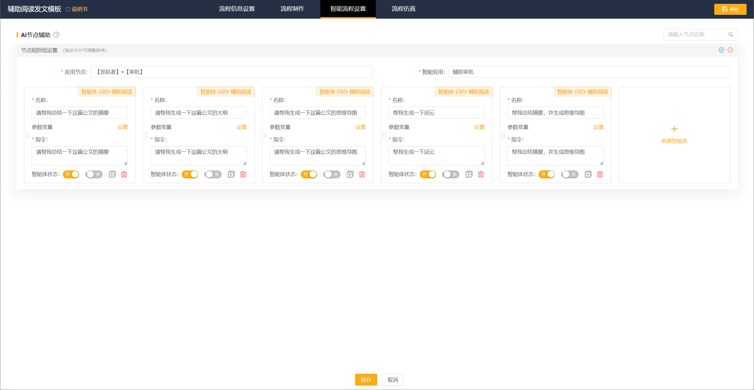754x390 pixels.
Task: Open the 说明书 manual link
Action: click(77, 9)
